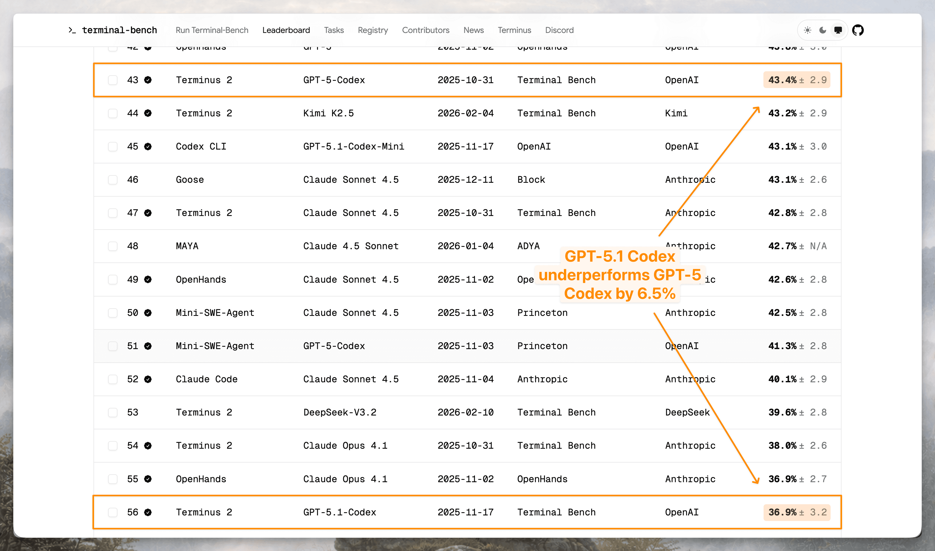This screenshot has width=935, height=551.
Task: Click the verified badge on Mini-SWE-Agent rank 50
Action: click(x=148, y=312)
